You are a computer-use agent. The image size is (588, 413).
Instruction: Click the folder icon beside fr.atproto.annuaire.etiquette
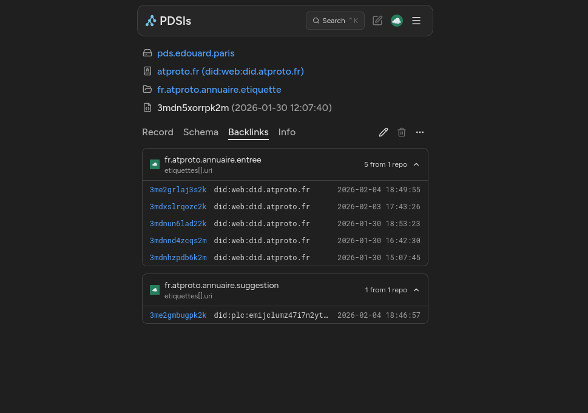[147, 89]
